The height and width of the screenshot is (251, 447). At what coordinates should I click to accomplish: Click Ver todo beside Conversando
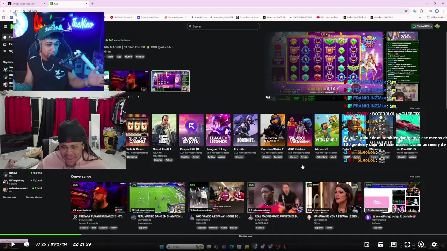click(415, 177)
